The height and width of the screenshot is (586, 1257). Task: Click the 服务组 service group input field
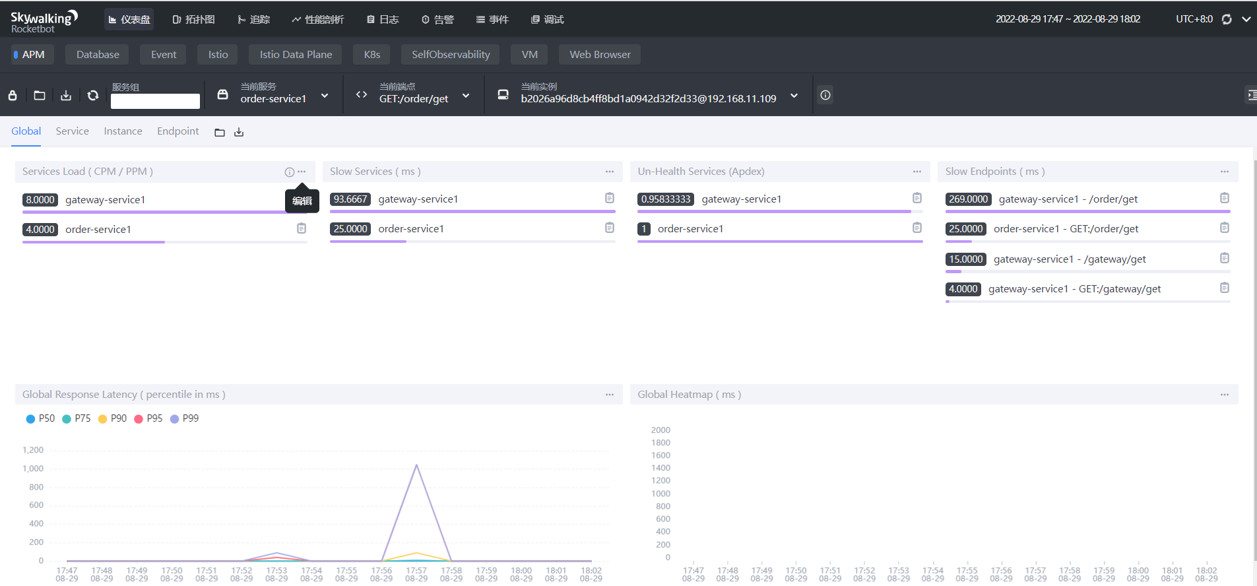[x=155, y=101]
